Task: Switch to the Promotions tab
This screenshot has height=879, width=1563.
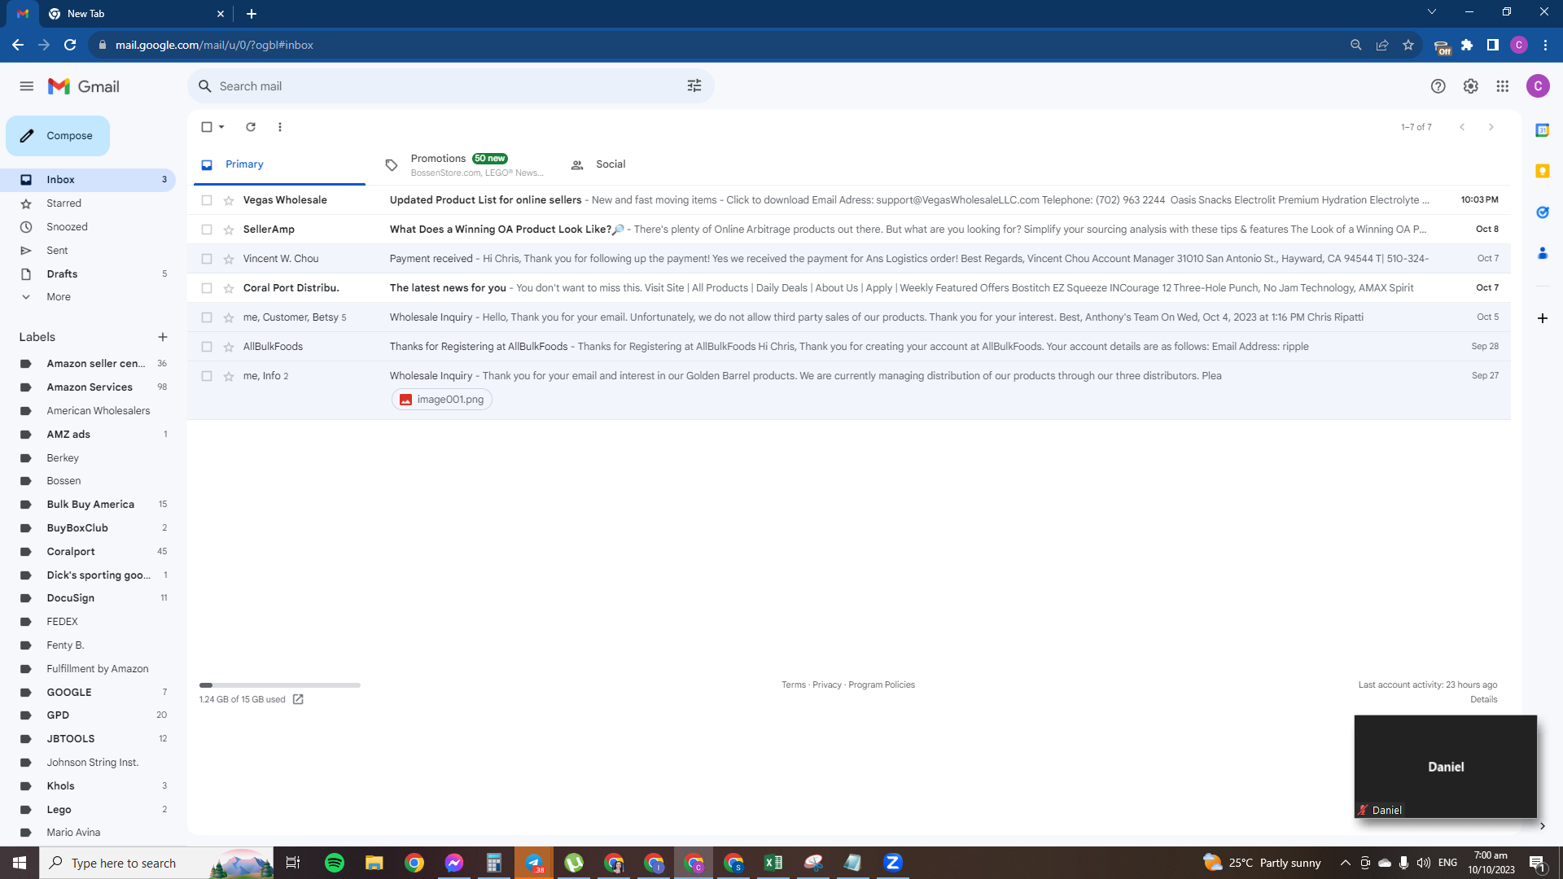Action: (464, 164)
